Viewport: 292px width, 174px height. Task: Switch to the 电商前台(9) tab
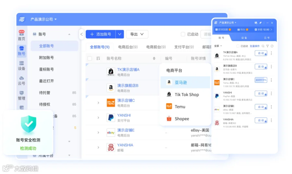[156, 47]
